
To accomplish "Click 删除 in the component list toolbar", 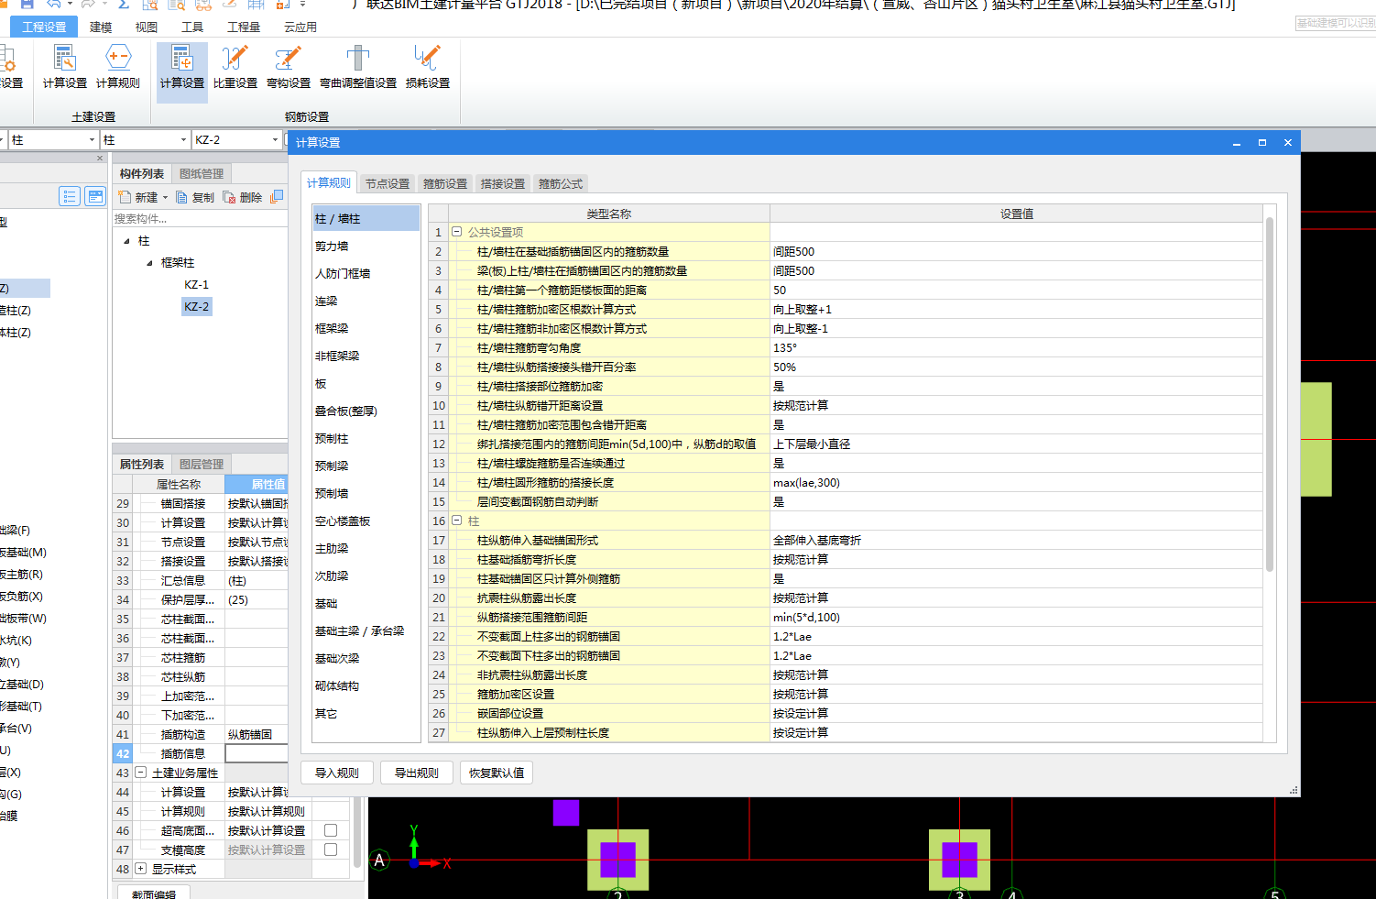I will point(243,197).
